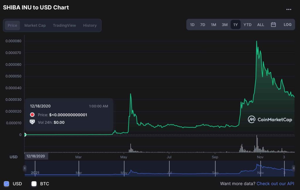Open the calendar date range picker
This screenshot has height=190, width=300.
pos(273,25)
